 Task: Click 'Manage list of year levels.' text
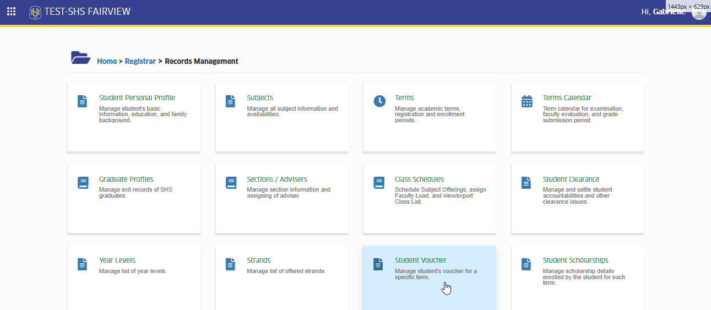coord(133,271)
